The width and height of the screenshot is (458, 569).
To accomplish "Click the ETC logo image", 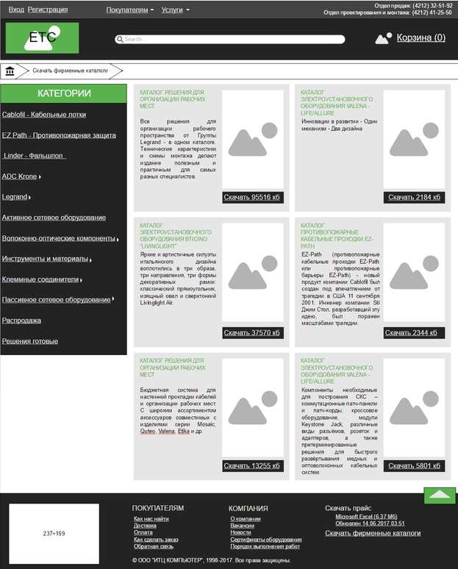I will (42, 38).
